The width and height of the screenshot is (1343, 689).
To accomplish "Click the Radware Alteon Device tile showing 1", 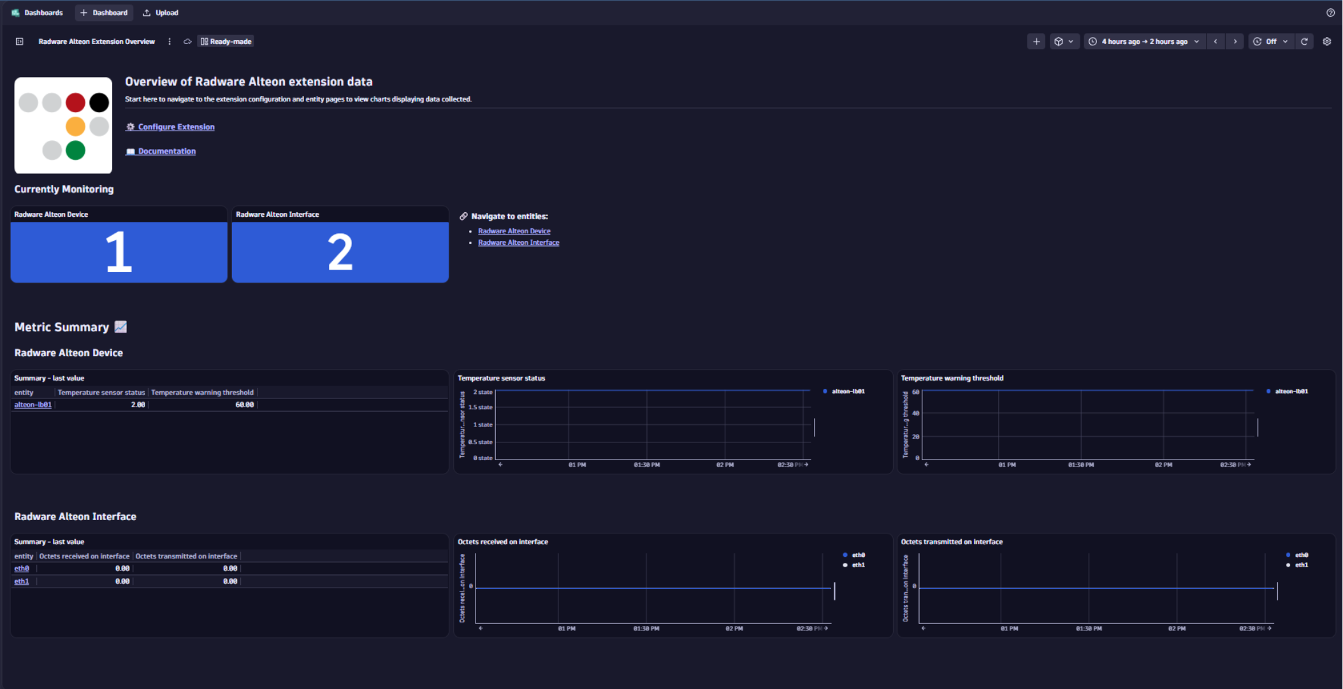I will tap(119, 252).
